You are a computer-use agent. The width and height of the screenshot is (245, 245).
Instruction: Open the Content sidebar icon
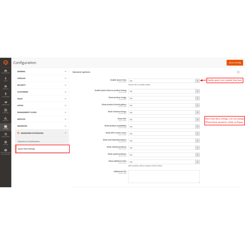6,111
